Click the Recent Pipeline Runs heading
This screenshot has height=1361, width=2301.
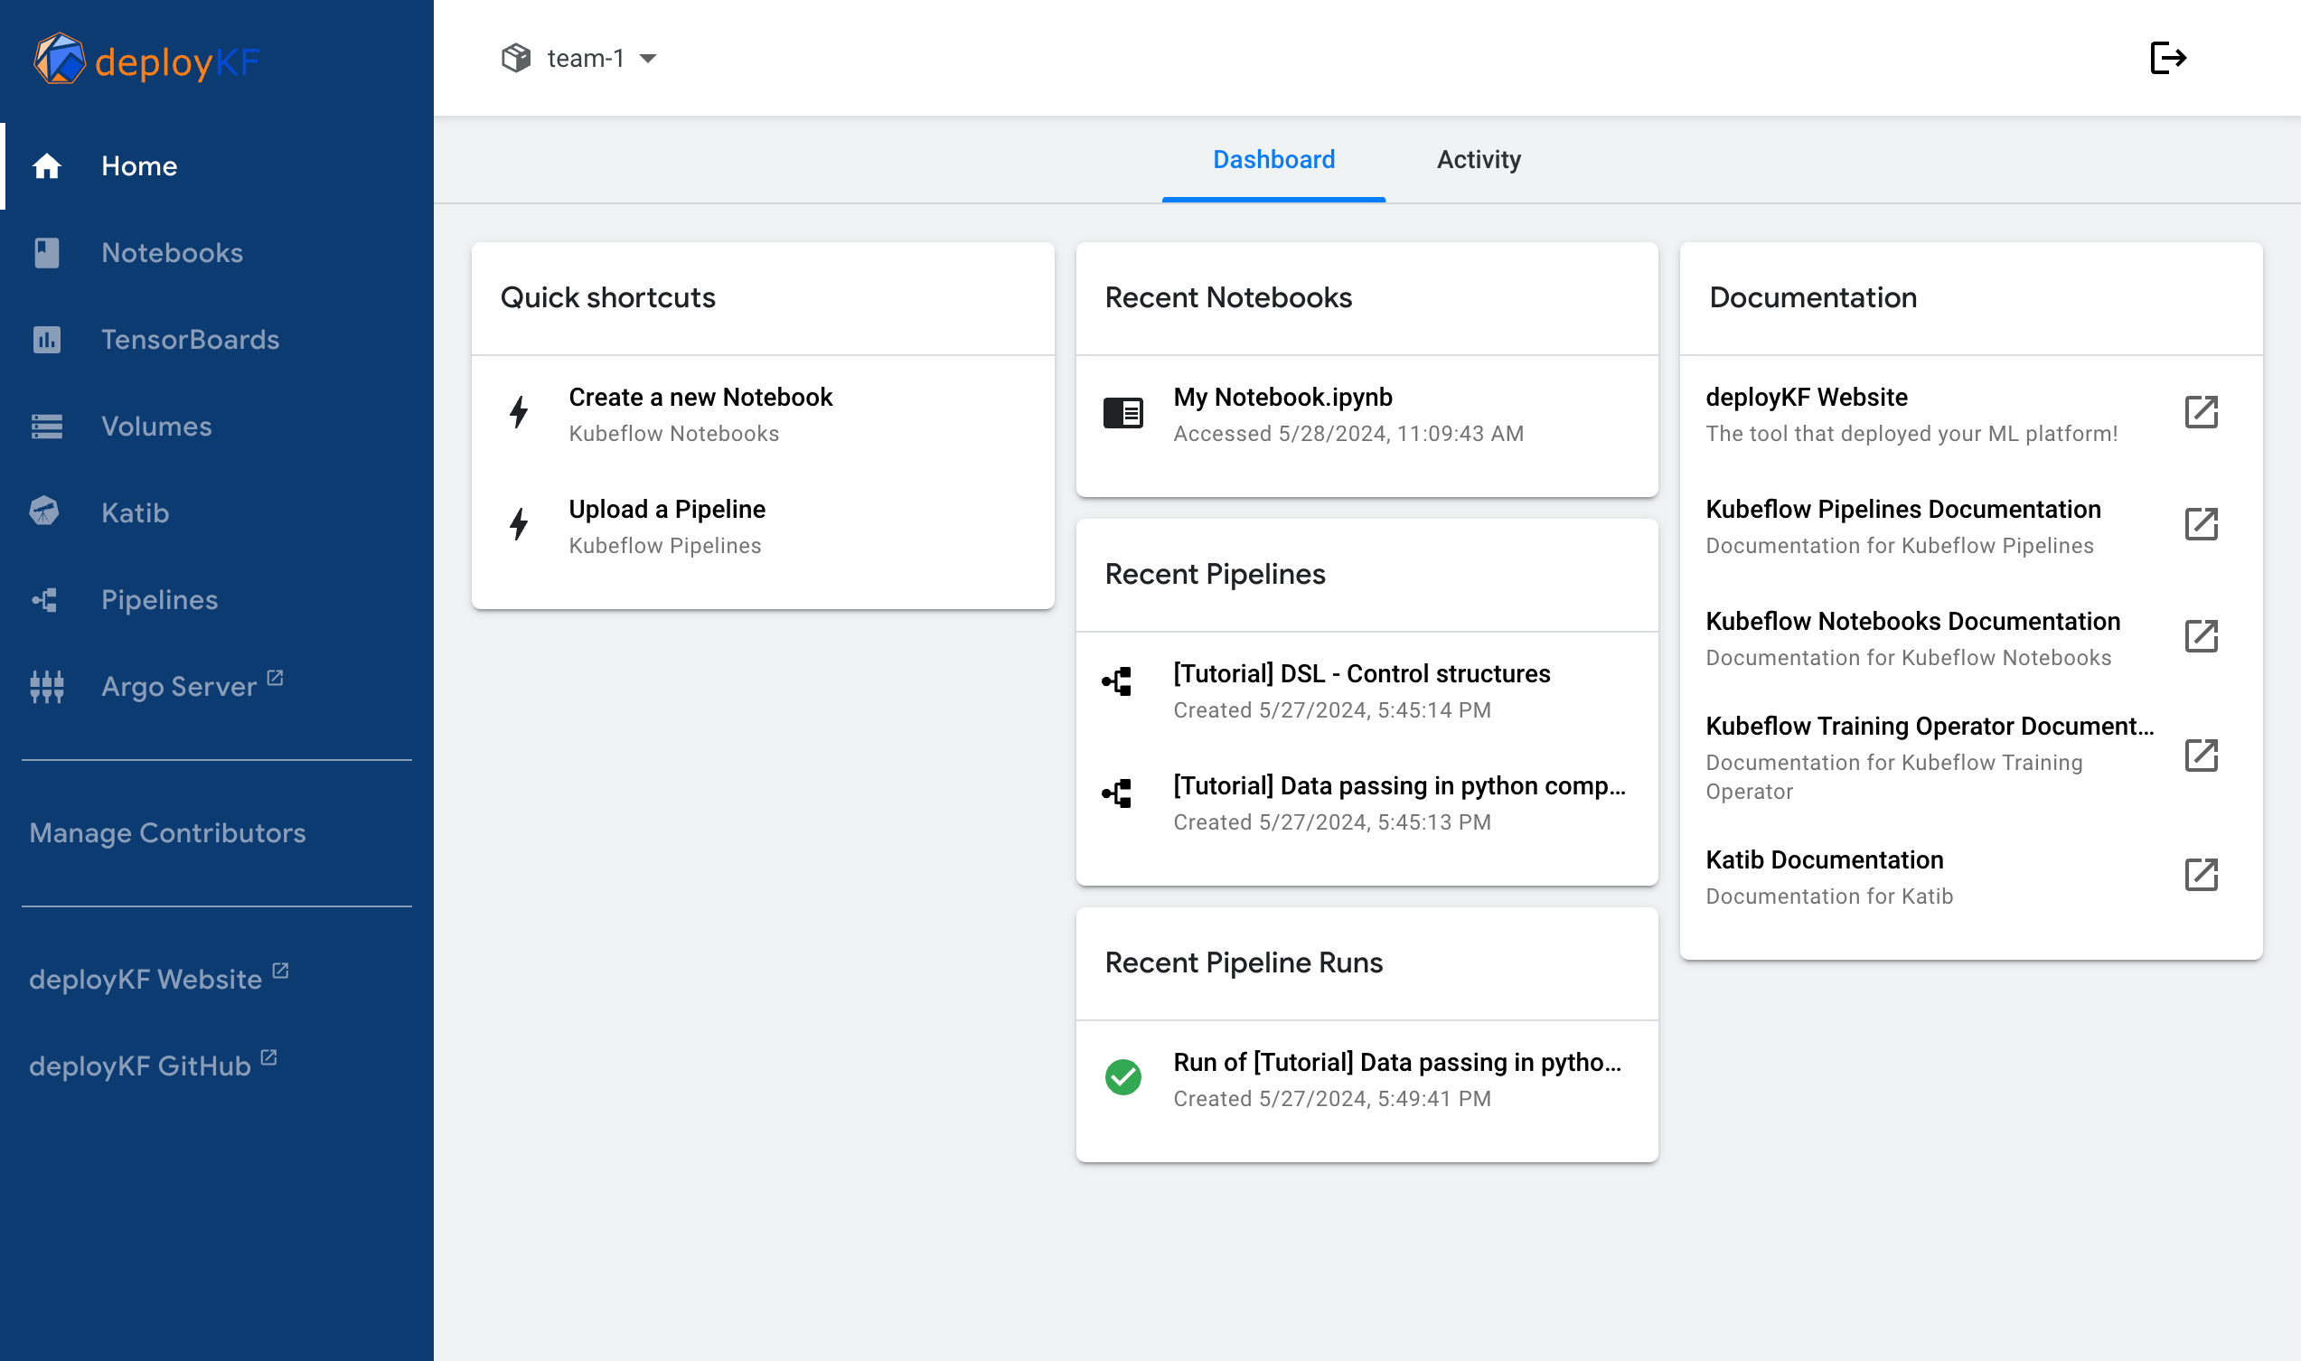click(x=1243, y=963)
